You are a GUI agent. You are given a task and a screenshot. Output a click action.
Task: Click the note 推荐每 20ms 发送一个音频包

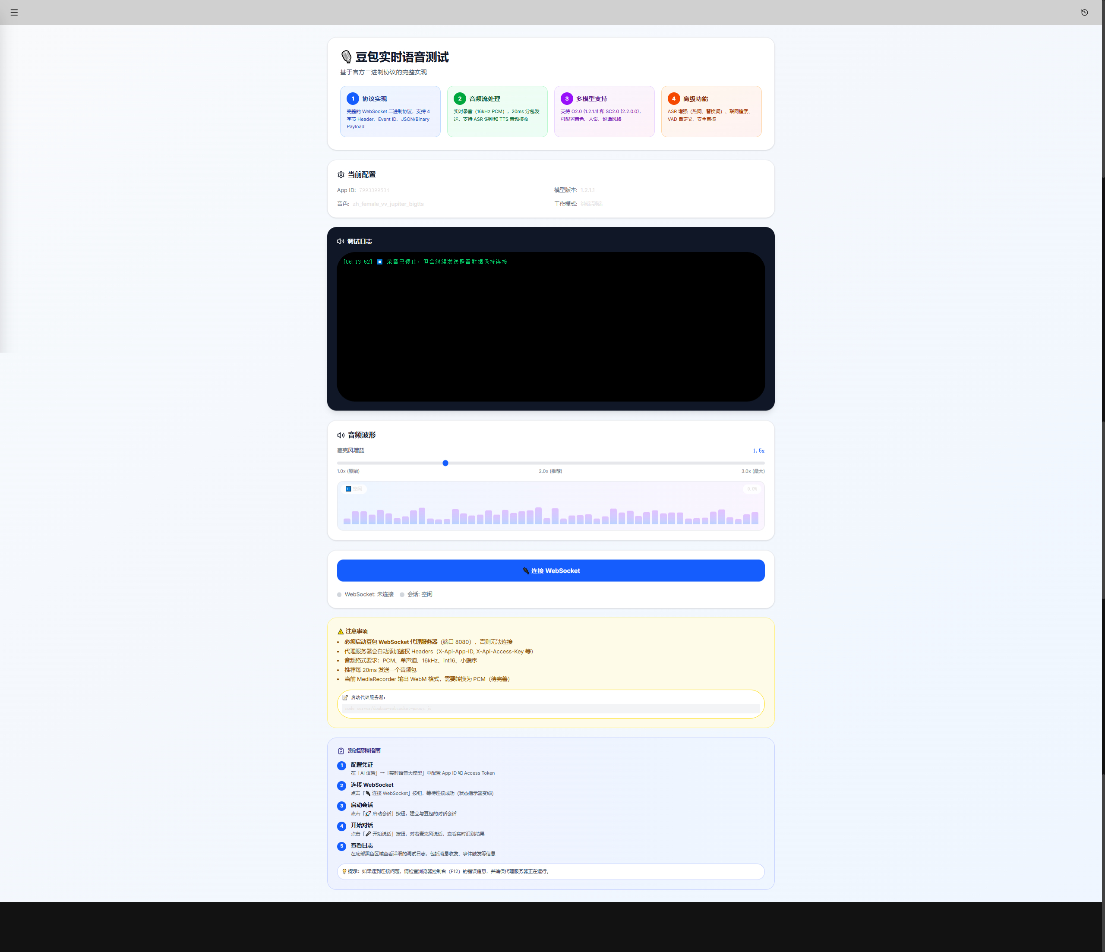coord(380,670)
